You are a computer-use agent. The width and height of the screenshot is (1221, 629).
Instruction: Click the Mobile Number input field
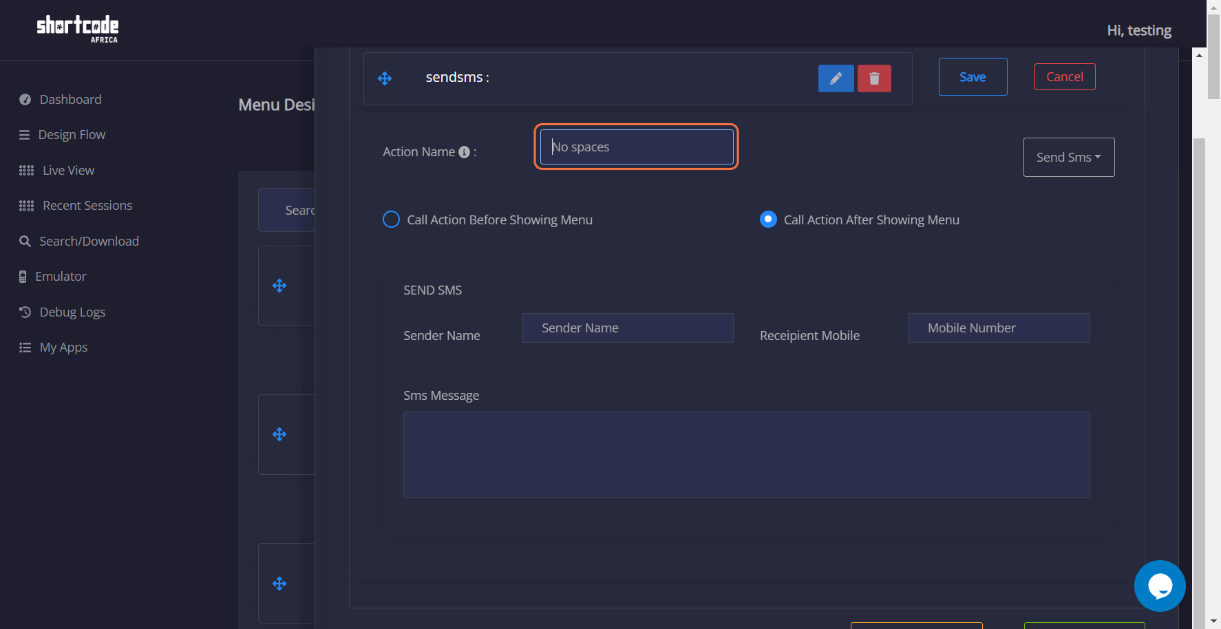[x=999, y=328]
